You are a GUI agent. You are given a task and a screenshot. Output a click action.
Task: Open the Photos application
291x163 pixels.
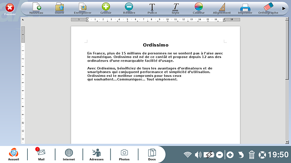pyautogui.click(x=124, y=155)
